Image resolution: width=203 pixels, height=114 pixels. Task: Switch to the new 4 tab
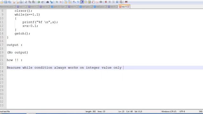[73, 7]
